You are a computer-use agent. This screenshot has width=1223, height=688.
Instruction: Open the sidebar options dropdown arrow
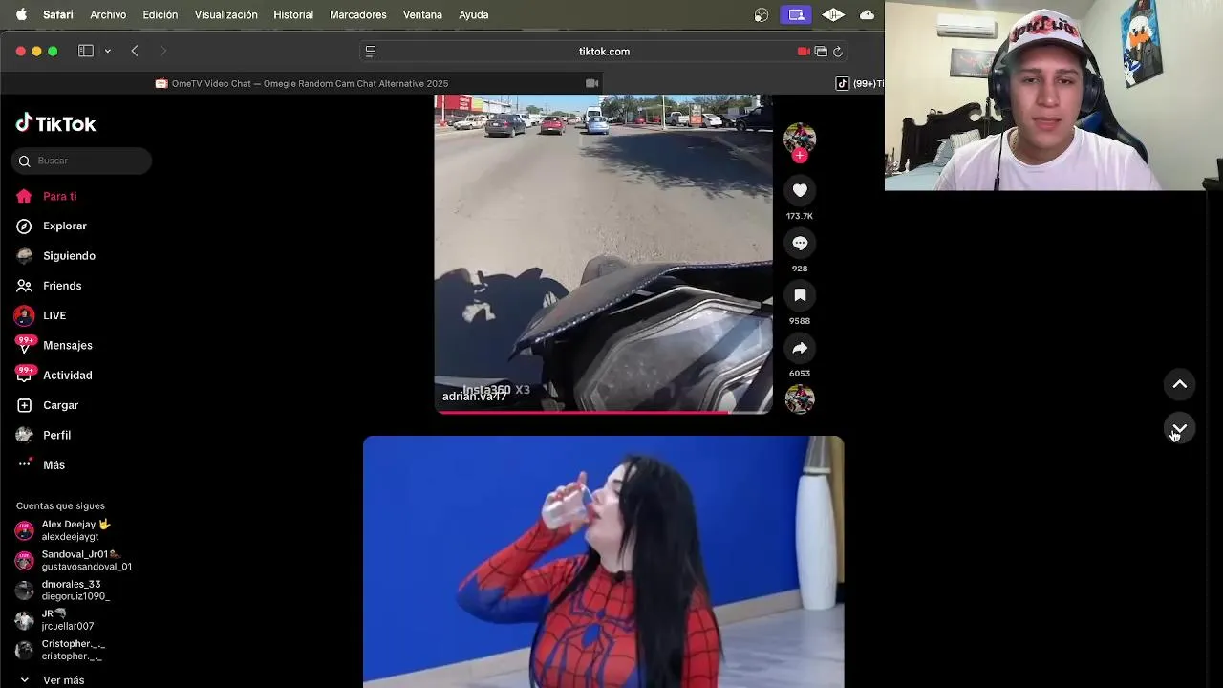(107, 51)
